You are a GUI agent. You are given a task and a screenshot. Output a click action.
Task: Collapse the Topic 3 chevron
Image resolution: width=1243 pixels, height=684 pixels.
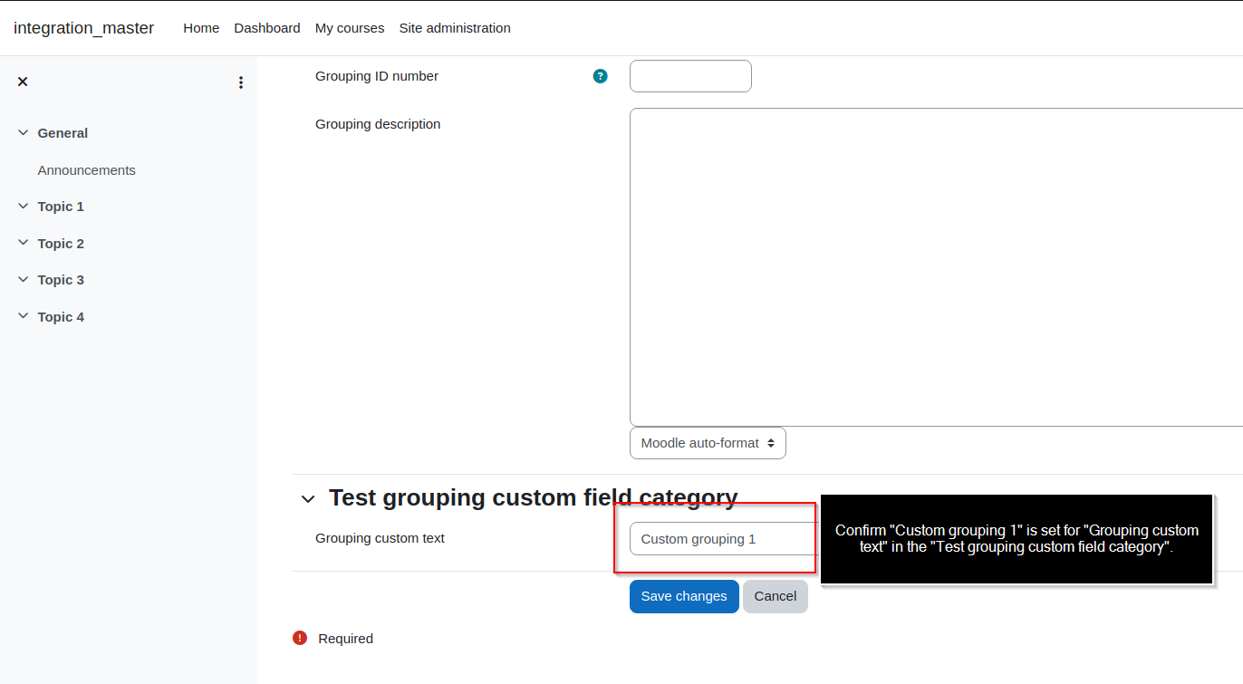[23, 280]
